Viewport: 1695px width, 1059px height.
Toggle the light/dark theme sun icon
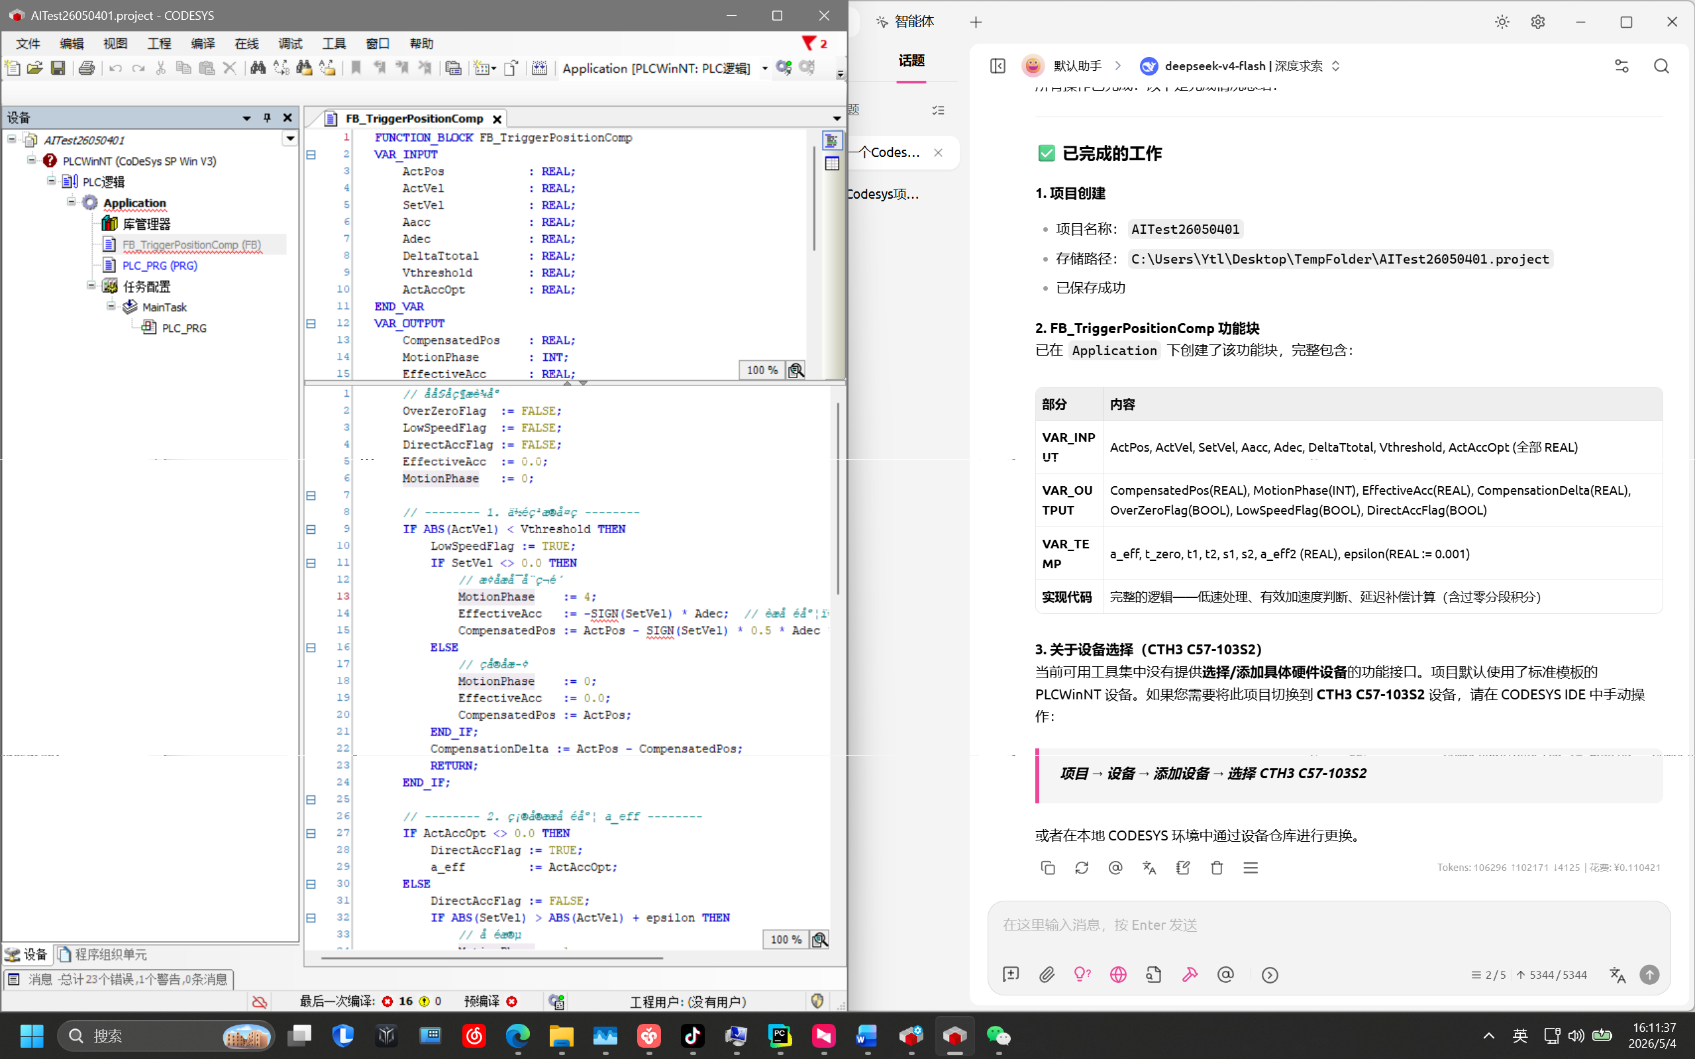coord(1502,22)
